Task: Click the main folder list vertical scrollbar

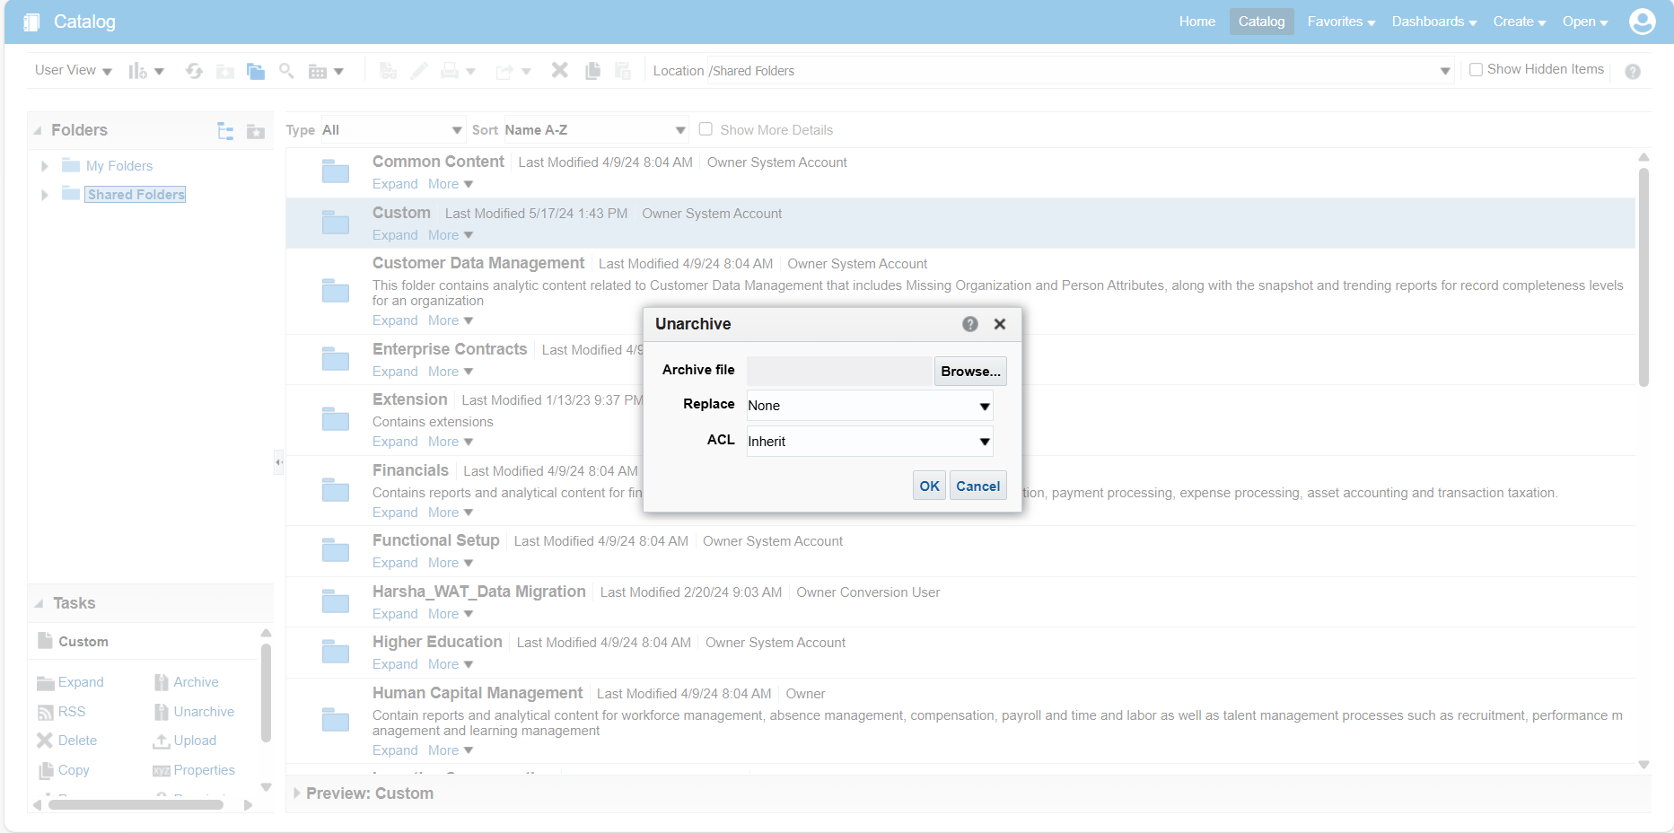Action: (x=1643, y=278)
